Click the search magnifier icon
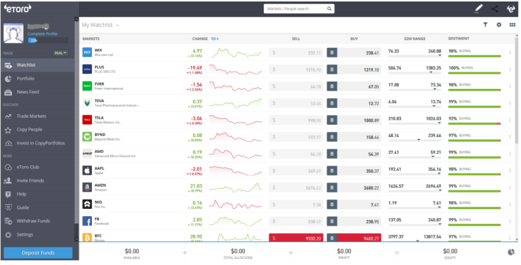Image resolution: width=521 pixels, height=265 pixels. (x=329, y=9)
